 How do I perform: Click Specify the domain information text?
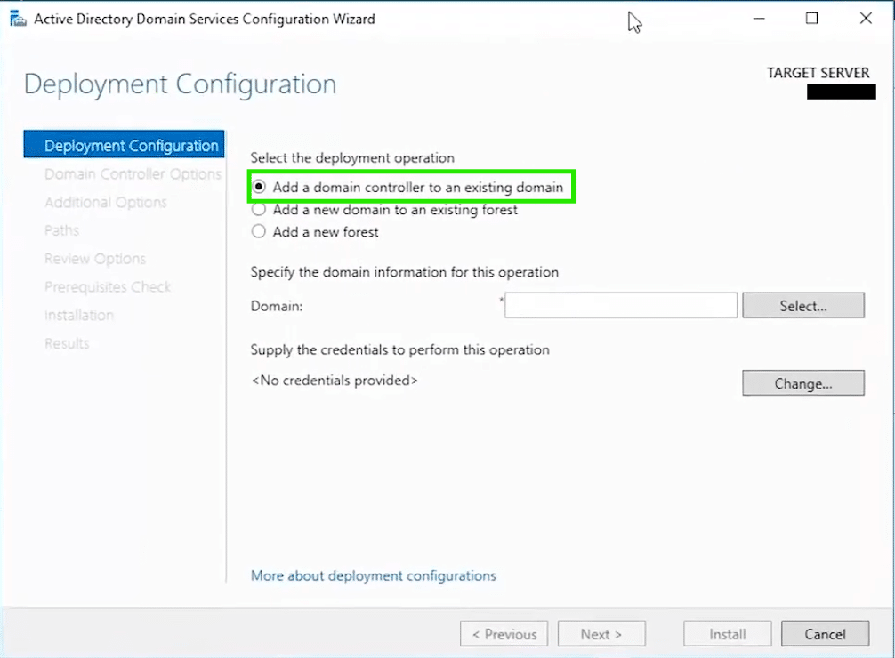coord(404,271)
